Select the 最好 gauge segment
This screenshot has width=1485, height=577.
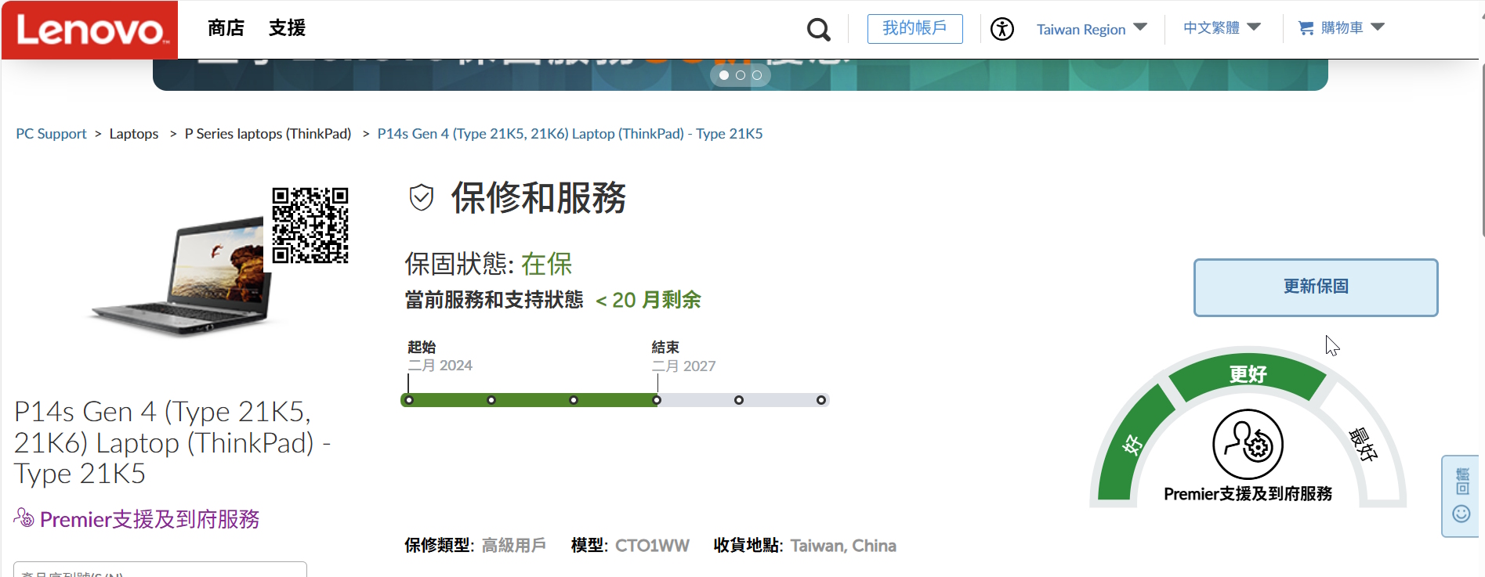1363,444
